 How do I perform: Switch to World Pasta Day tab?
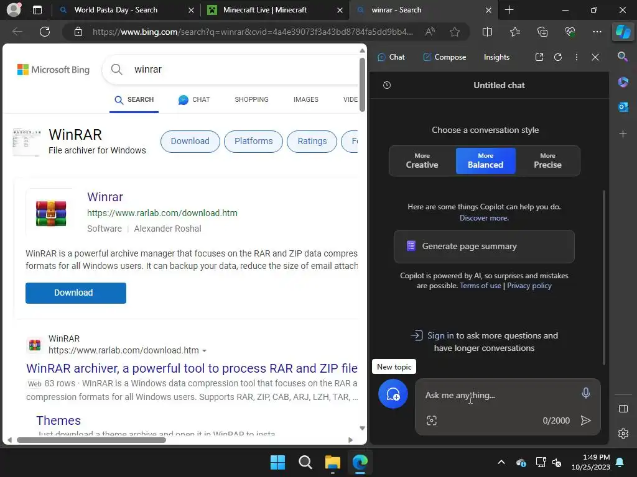pos(116,10)
